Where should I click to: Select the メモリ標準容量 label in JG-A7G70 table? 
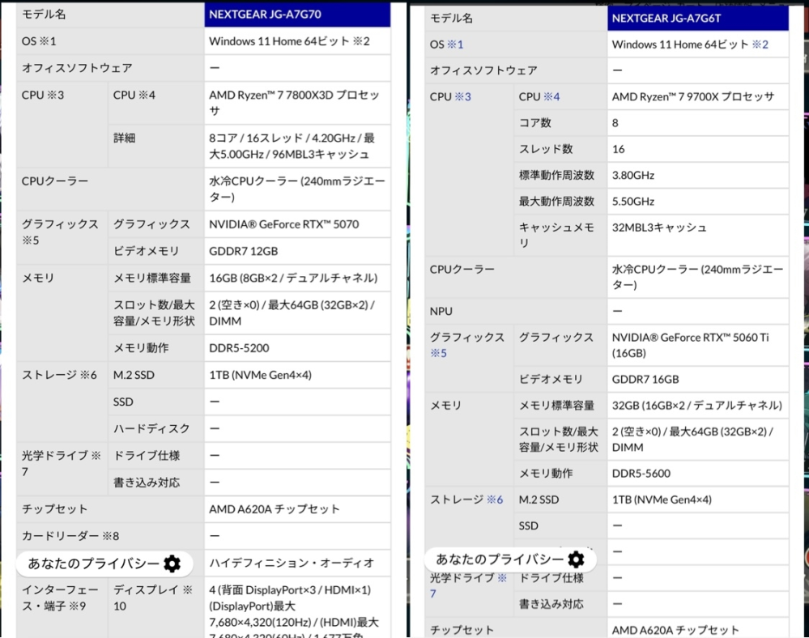click(x=152, y=278)
